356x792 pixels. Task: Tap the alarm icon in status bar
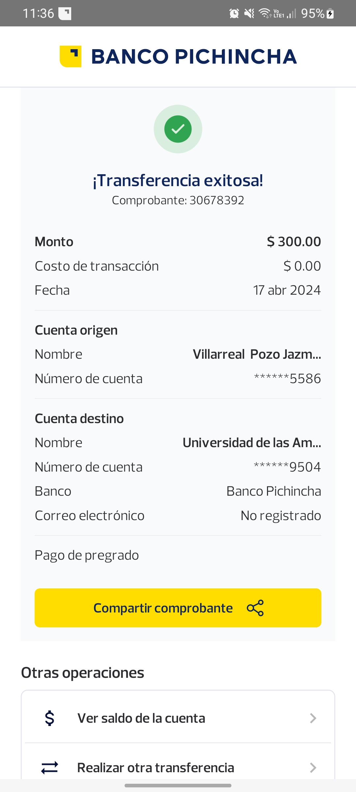[x=234, y=14]
